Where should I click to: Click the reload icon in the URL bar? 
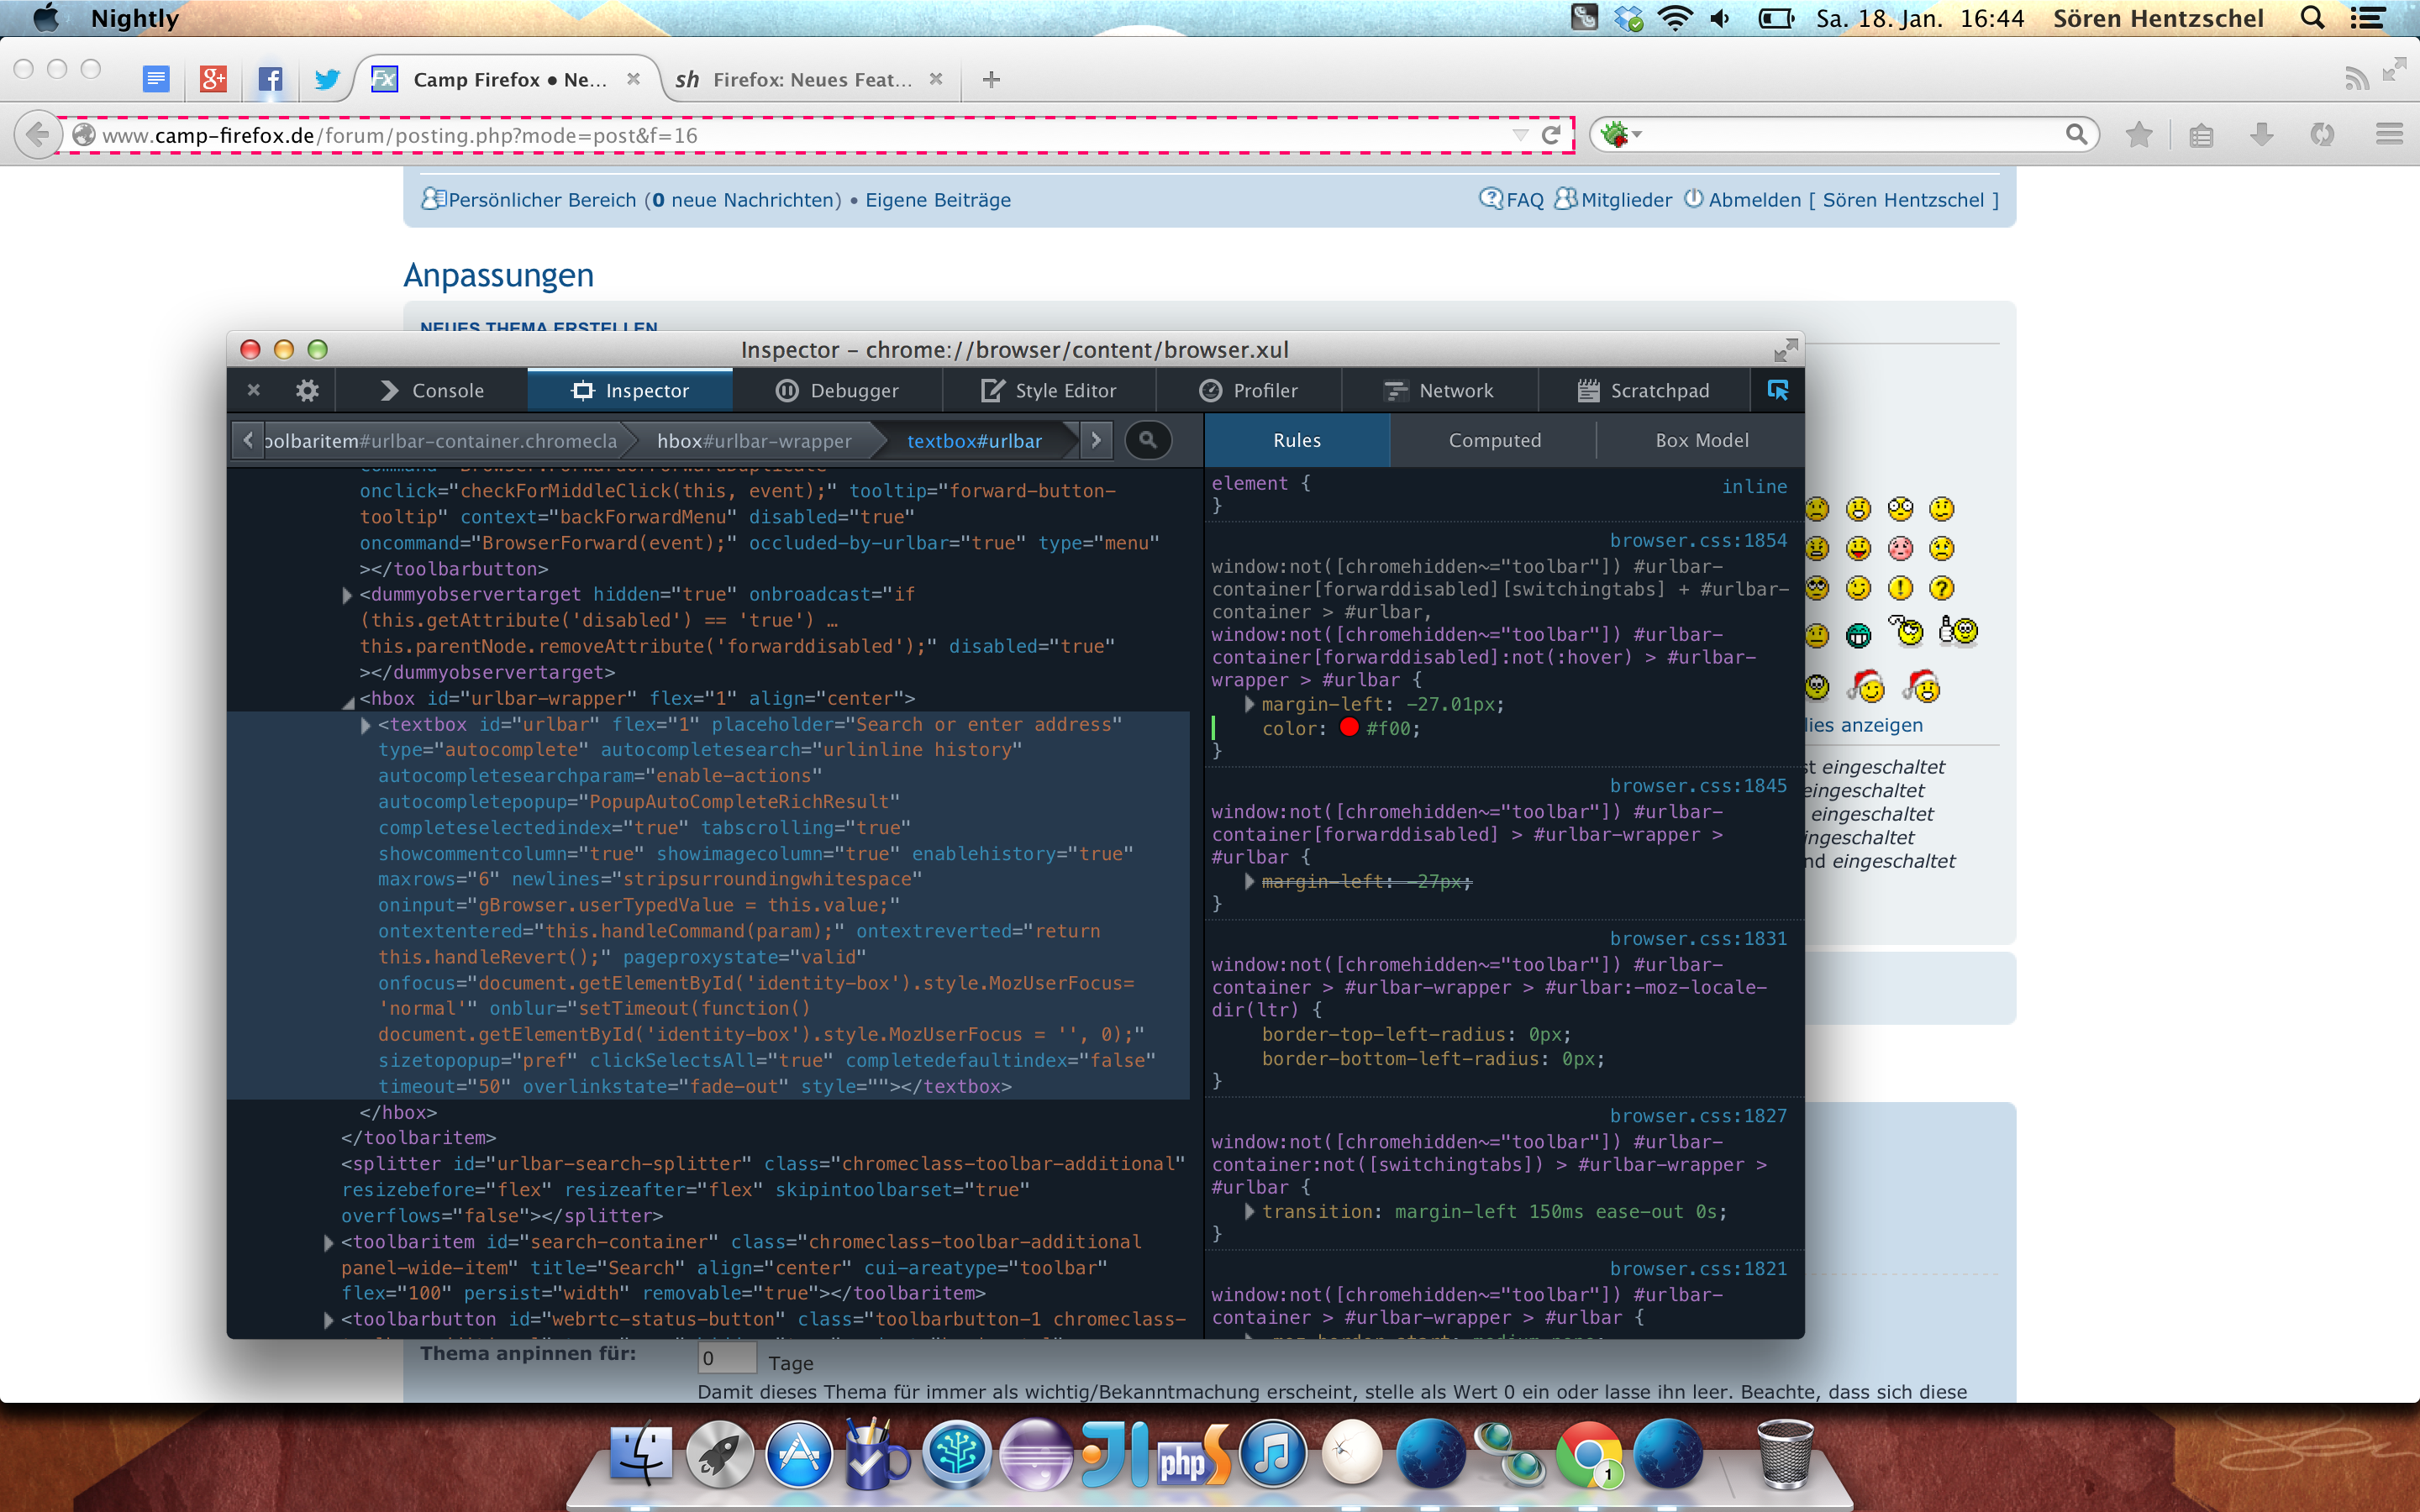(x=1551, y=135)
